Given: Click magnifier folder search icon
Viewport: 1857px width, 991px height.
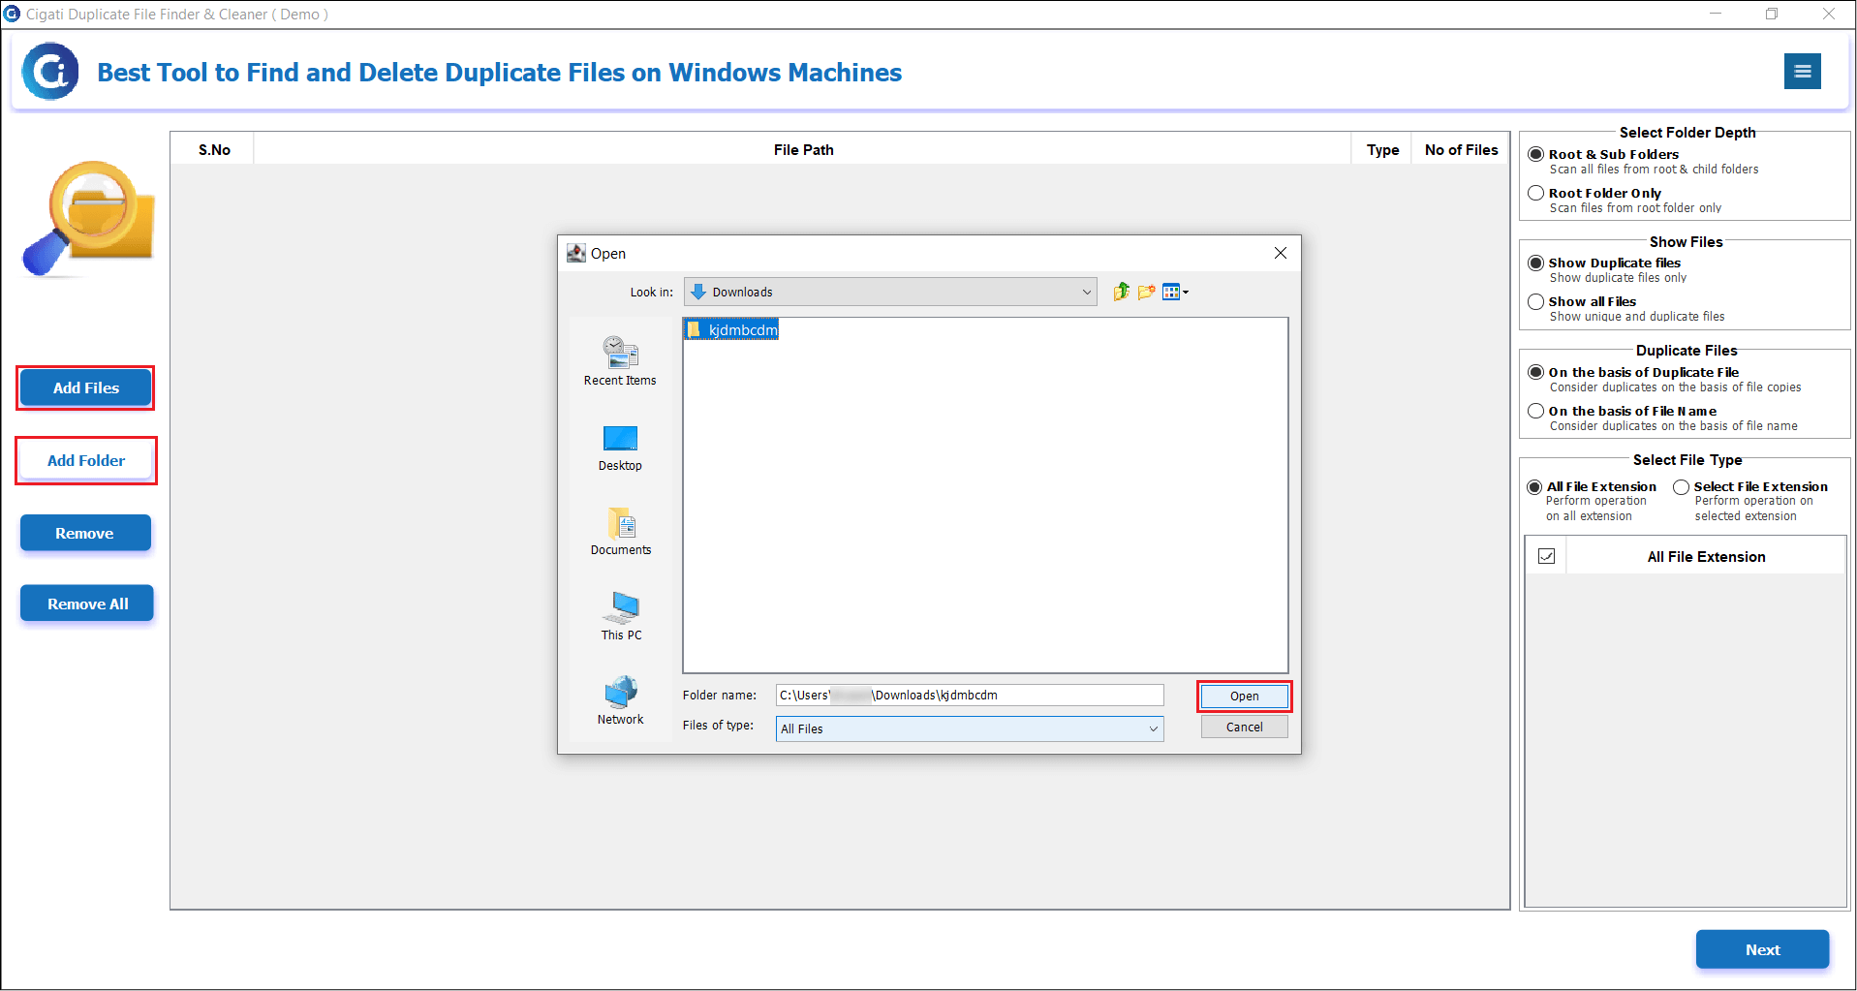Looking at the screenshot, I should point(88,219).
